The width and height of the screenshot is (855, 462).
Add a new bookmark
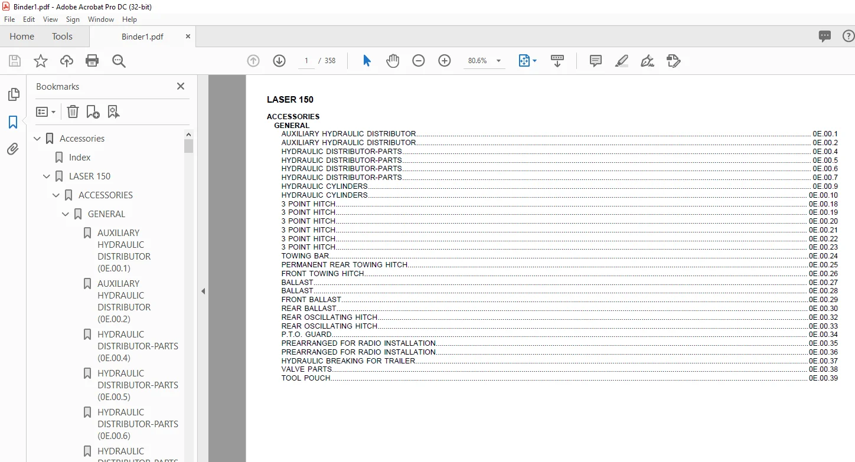[93, 112]
